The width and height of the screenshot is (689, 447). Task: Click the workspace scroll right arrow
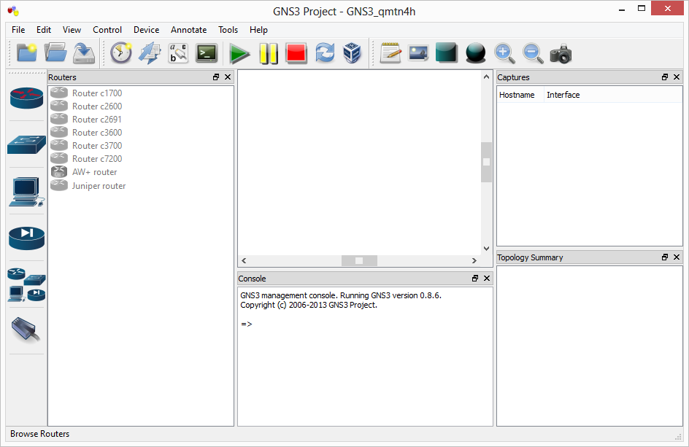click(x=474, y=260)
